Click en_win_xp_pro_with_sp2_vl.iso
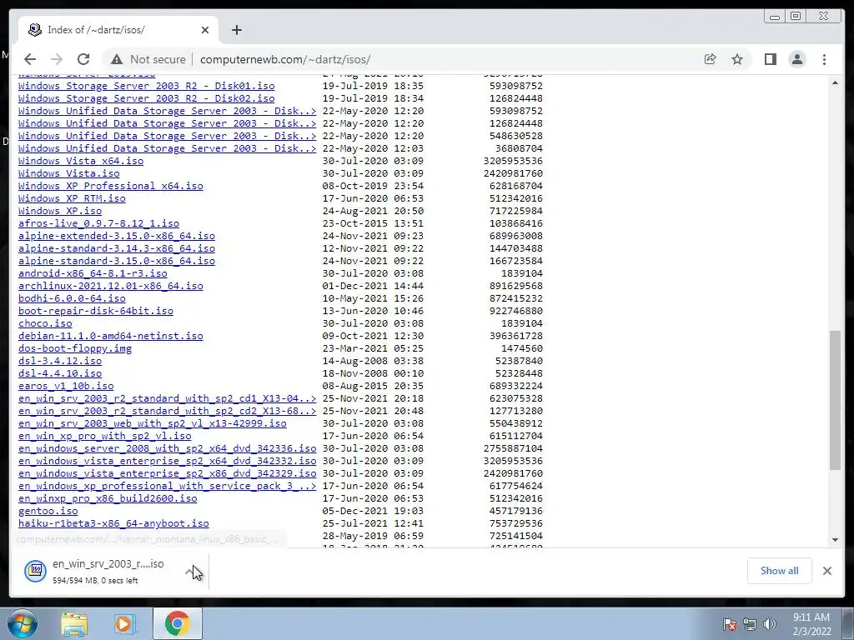 pyautogui.click(x=104, y=436)
